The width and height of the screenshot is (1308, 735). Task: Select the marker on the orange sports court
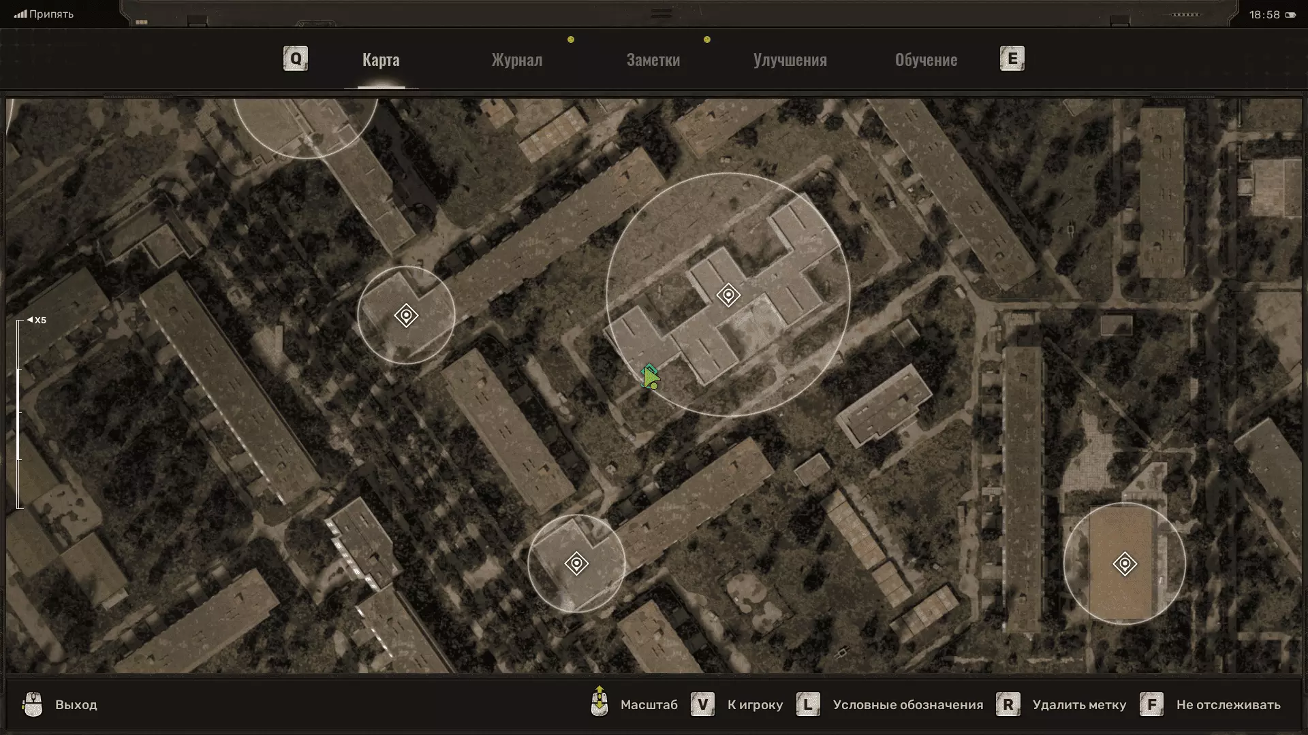click(x=1125, y=563)
